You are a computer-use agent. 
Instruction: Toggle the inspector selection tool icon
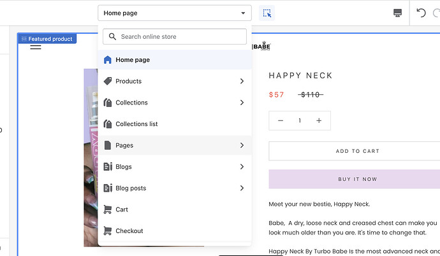pos(267,13)
